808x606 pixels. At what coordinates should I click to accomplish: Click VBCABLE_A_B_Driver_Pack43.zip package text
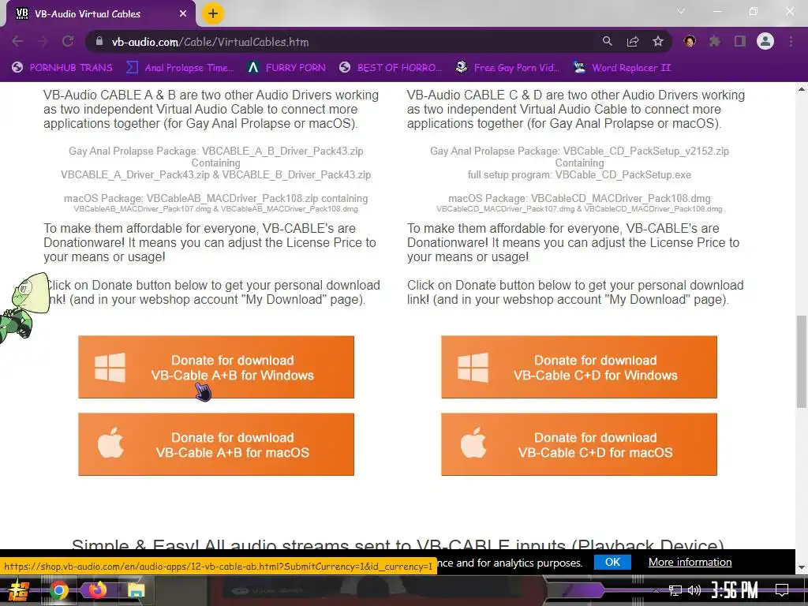point(282,151)
